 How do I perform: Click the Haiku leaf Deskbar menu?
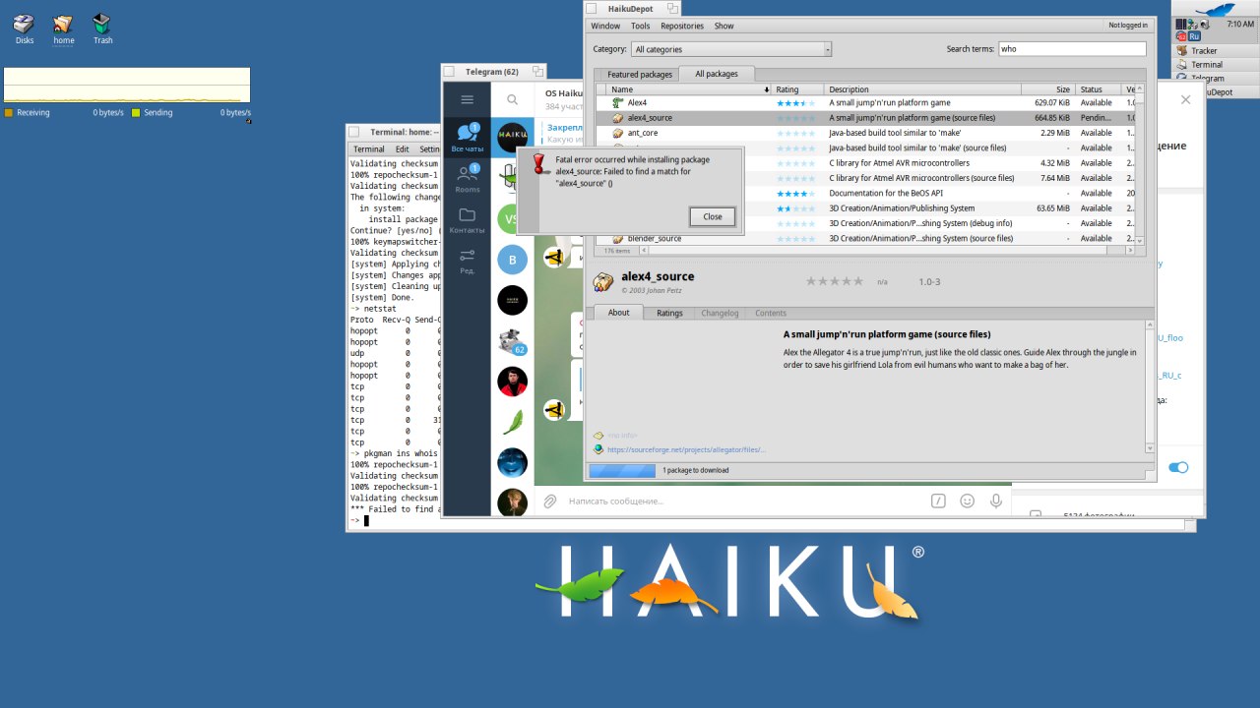click(x=1216, y=9)
